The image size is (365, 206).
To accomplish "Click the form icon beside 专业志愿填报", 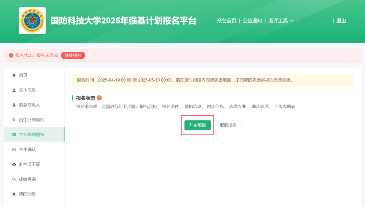I will (x=14, y=135).
